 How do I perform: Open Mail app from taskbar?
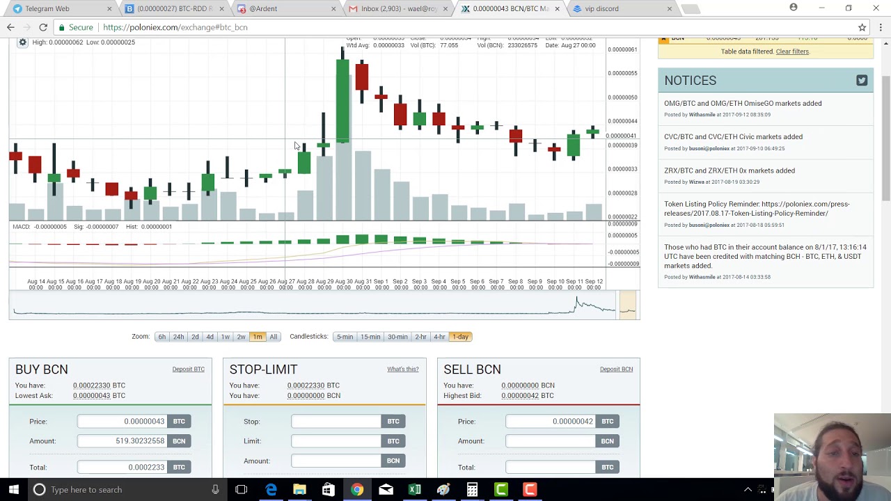click(x=386, y=489)
